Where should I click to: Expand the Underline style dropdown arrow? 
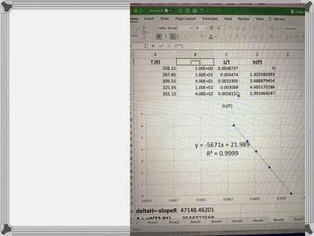[177, 37]
